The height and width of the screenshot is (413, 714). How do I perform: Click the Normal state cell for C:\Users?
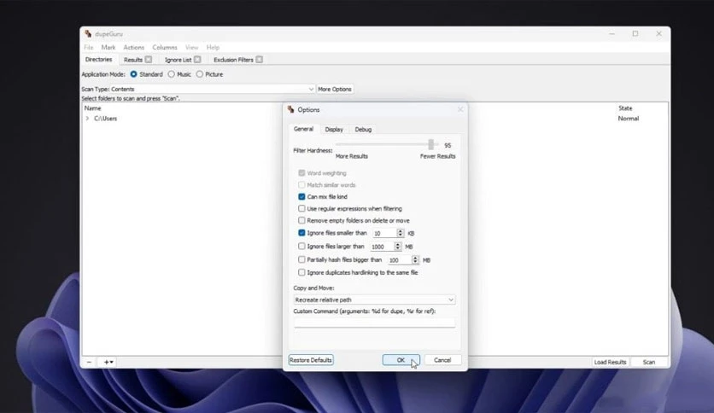[629, 119]
